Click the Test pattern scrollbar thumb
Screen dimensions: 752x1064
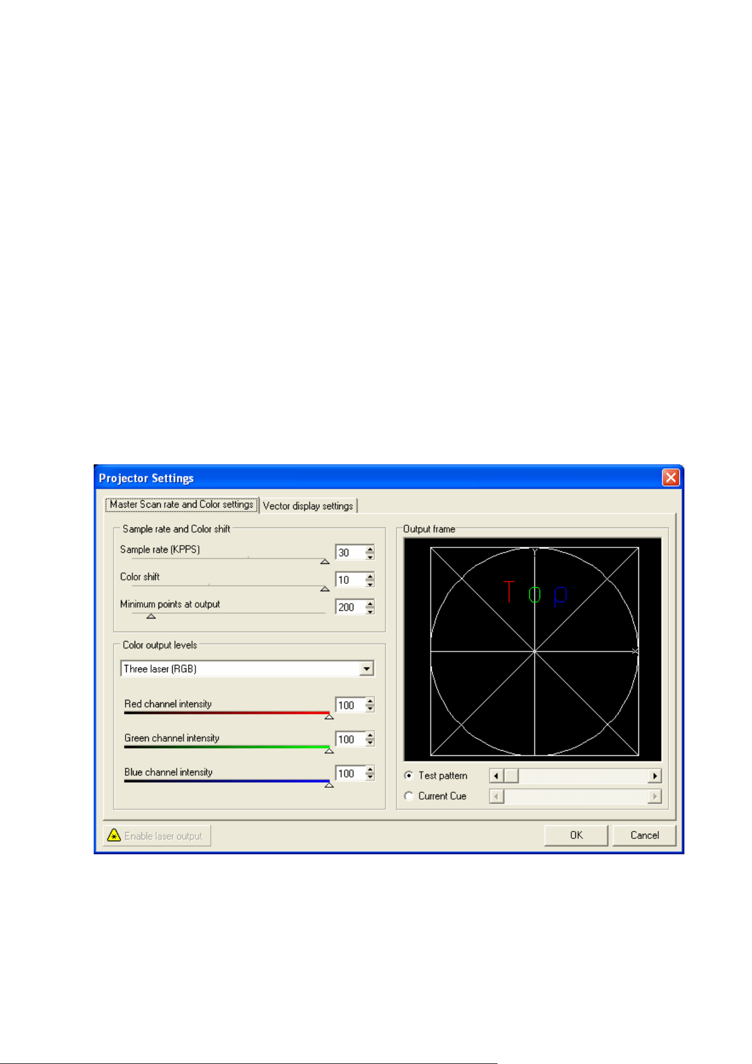coord(511,776)
